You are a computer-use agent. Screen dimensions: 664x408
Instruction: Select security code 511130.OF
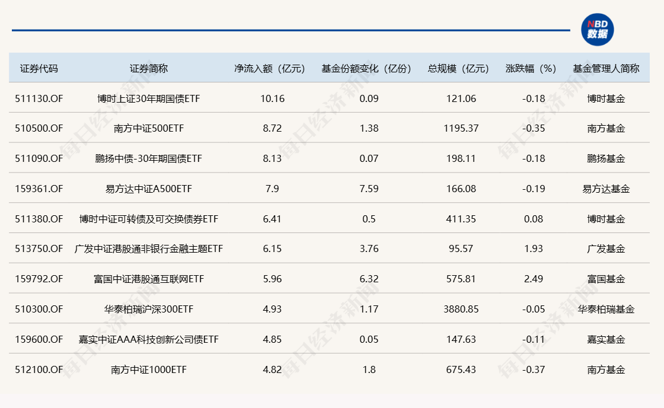(39, 98)
